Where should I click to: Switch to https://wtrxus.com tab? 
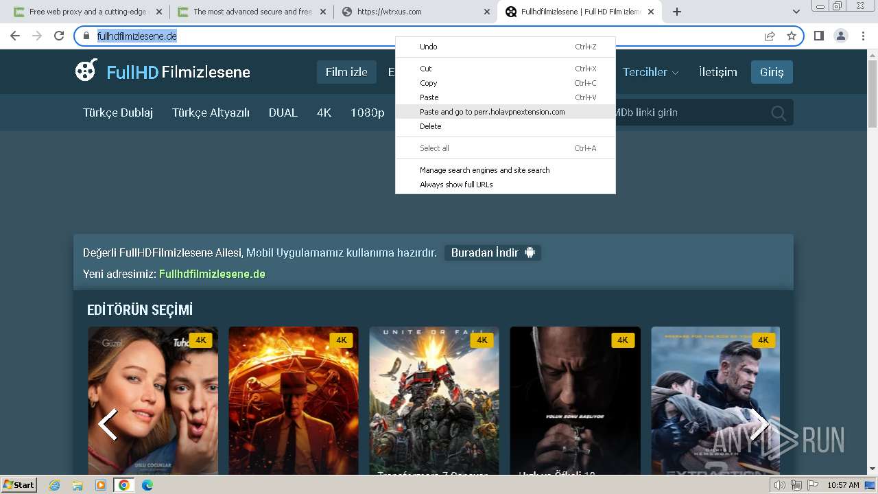pos(416,12)
